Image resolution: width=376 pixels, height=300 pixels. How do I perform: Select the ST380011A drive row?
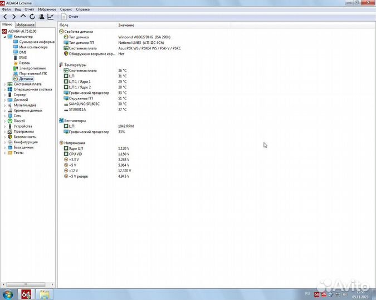(95, 109)
